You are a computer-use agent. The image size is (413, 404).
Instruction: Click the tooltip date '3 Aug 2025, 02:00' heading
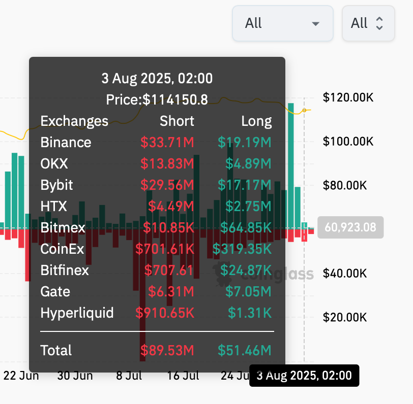157,78
